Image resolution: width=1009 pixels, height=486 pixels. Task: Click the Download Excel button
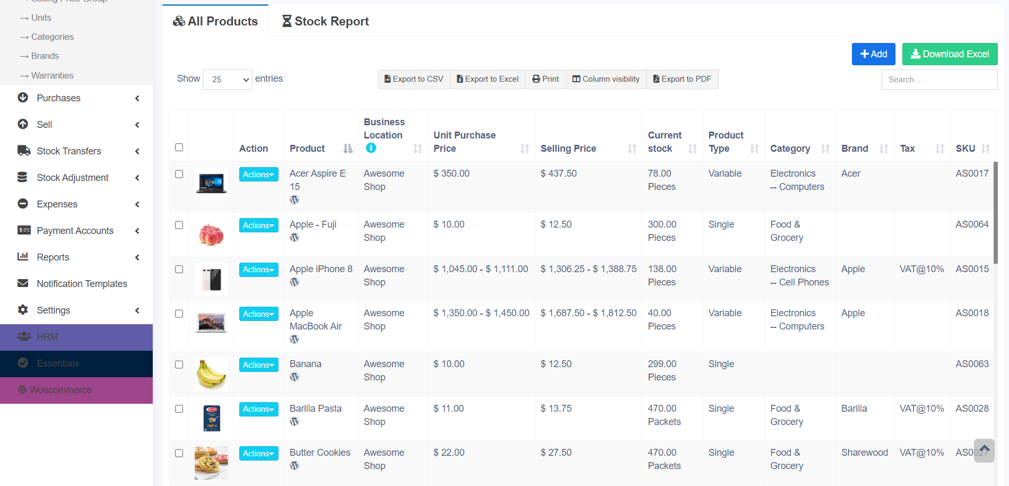tap(950, 54)
